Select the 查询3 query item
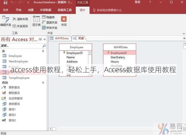This screenshot has width=186, height=135. pyautogui.click(x=12, y=115)
